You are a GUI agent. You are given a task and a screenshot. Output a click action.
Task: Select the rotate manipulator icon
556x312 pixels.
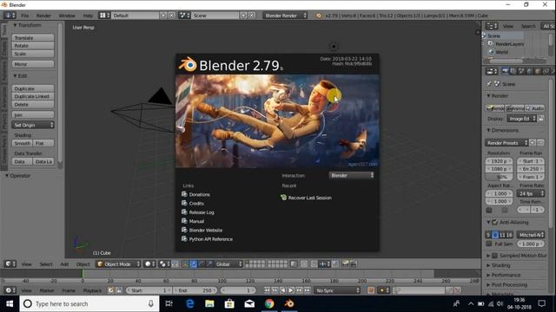202,263
